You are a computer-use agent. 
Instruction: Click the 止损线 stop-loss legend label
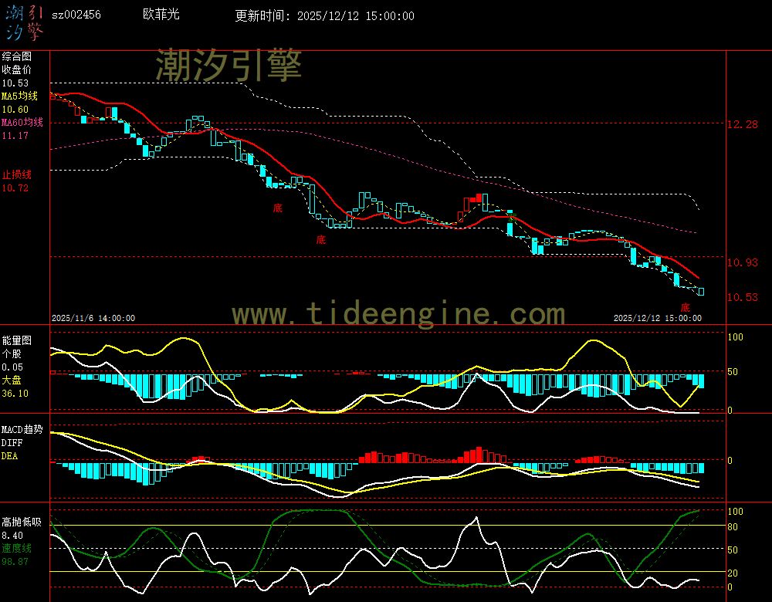[16, 174]
